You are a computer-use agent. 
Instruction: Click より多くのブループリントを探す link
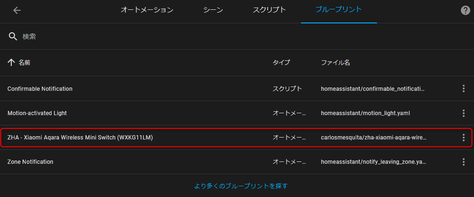point(241,186)
